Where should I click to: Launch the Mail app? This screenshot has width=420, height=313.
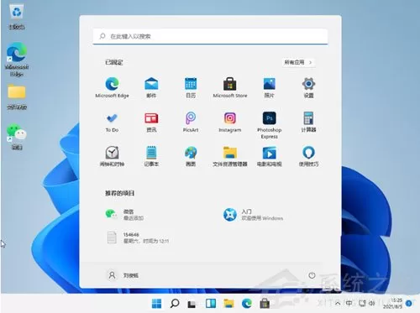pyautogui.click(x=151, y=87)
